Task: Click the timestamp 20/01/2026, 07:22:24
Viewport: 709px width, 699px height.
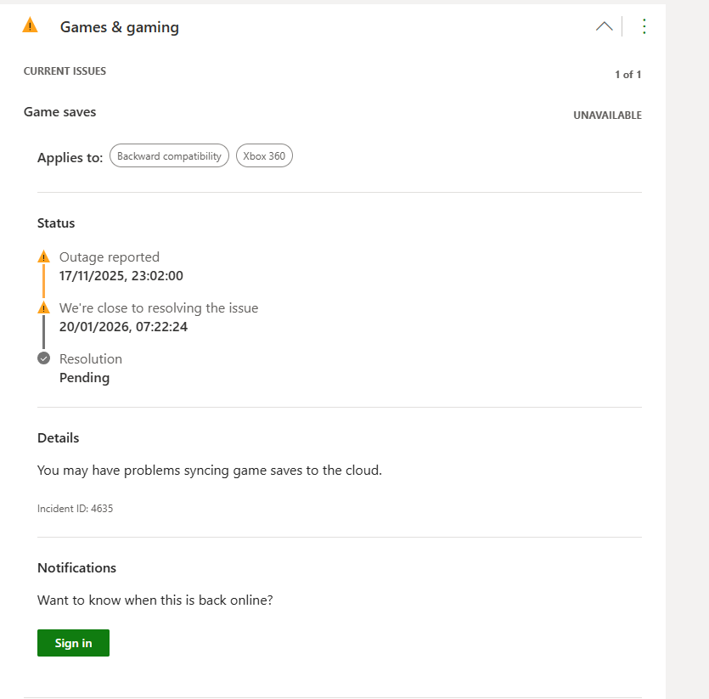Action: (x=123, y=327)
